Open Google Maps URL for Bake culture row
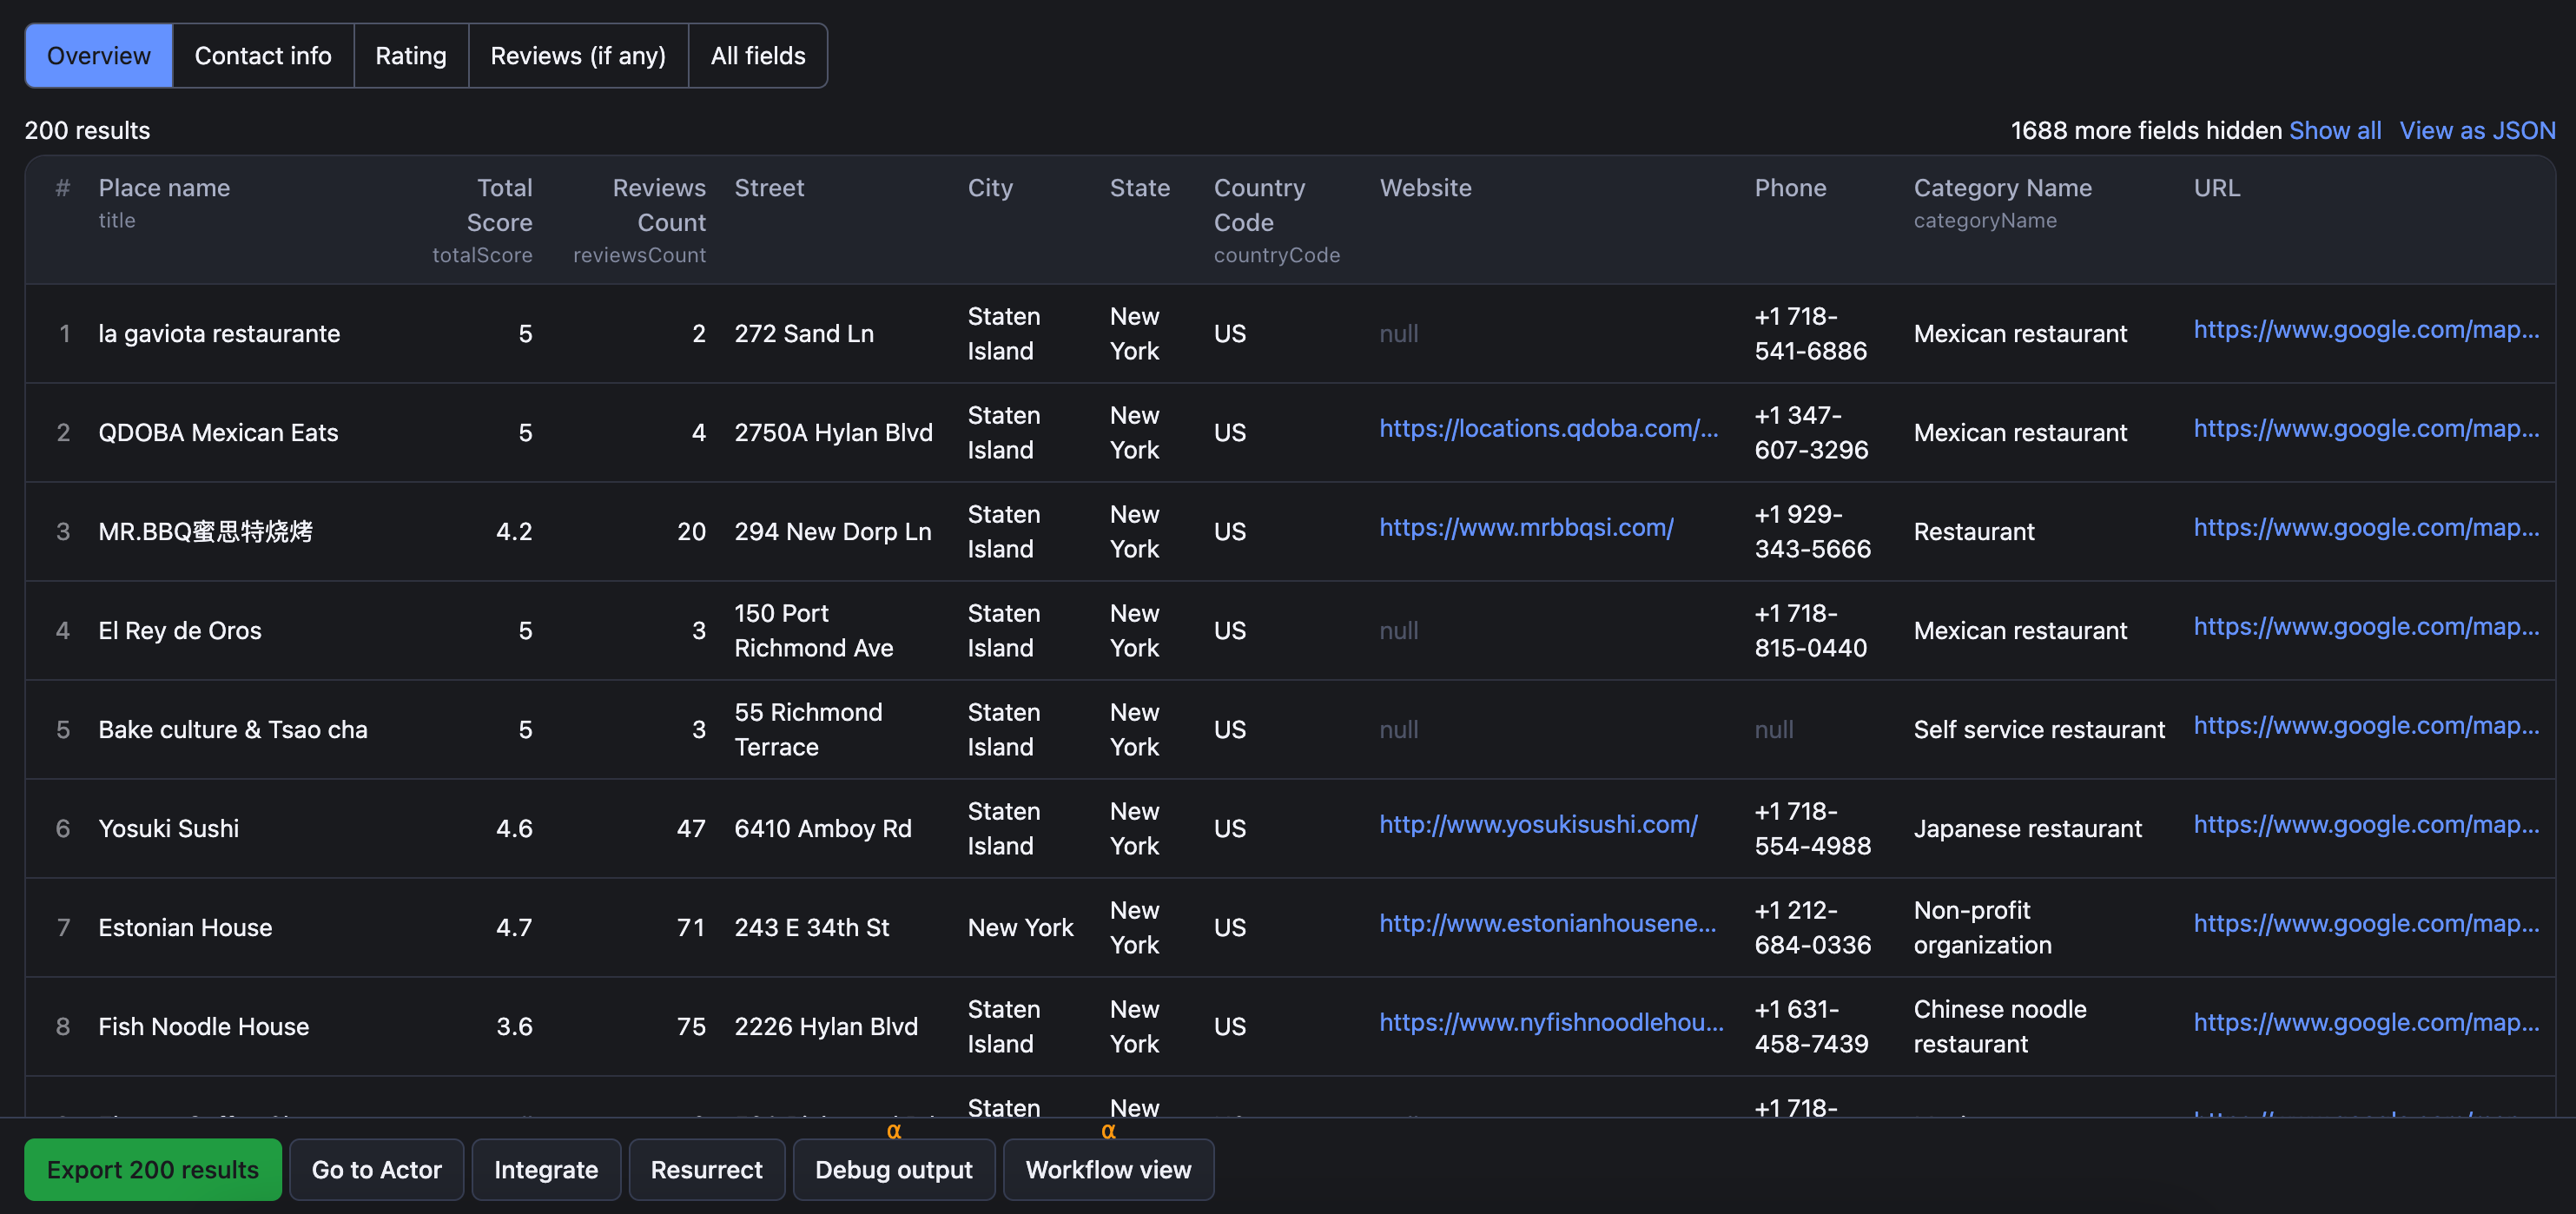Viewport: 2576px width, 1214px height. click(2366, 725)
